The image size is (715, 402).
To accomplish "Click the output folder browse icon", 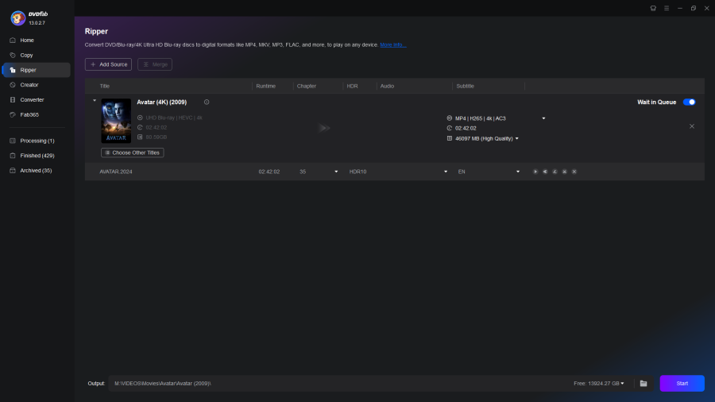I will tap(643, 383).
